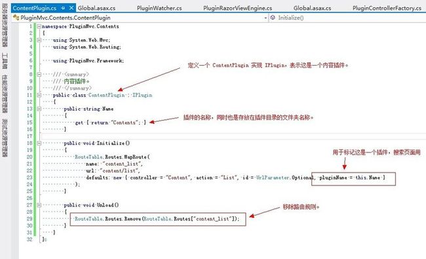Click pluginName = this.Name on line 23
This screenshot has height=259, width=426.
point(349,178)
